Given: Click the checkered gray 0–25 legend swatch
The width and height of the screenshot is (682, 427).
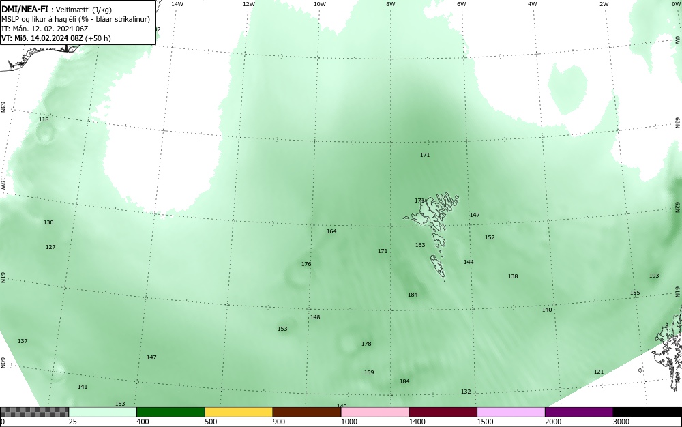Looking at the screenshot, I should pos(34,412).
